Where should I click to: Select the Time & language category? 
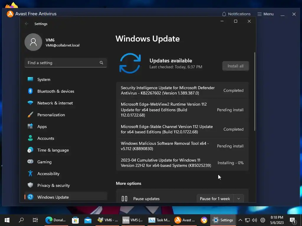(x=66, y=150)
